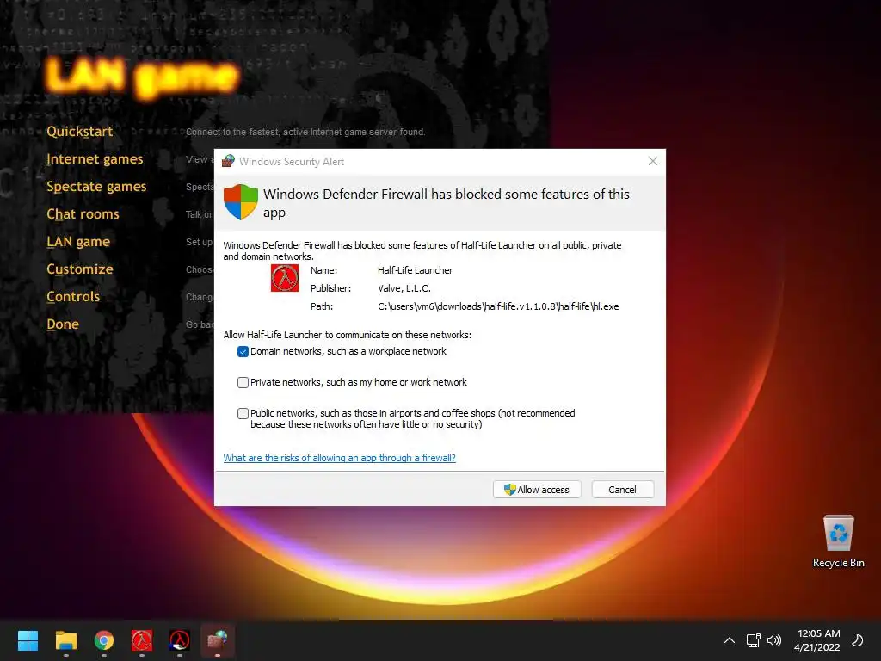Click Done in Half-Life menu
The image size is (881, 661).
pyautogui.click(x=63, y=324)
